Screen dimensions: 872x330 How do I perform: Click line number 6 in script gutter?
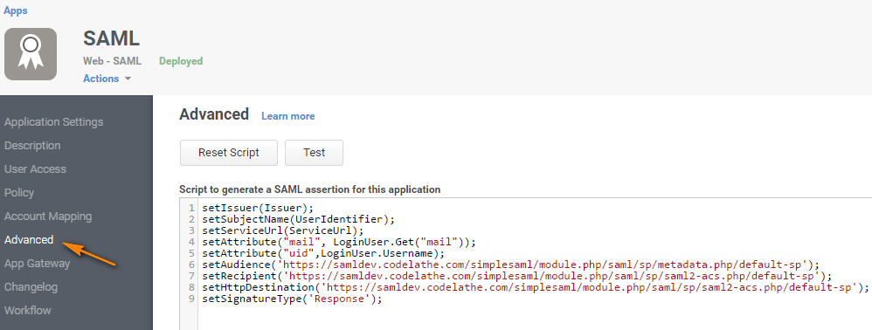[x=191, y=265]
